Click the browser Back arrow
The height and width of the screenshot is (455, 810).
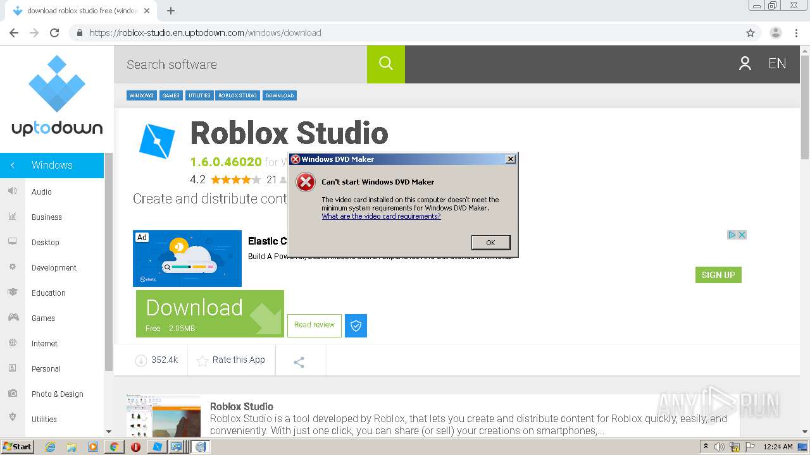14,33
